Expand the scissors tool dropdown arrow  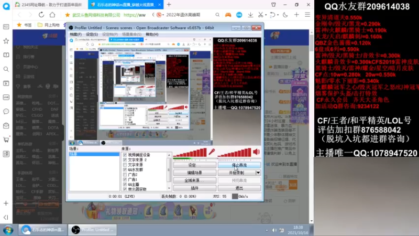coord(266,15)
